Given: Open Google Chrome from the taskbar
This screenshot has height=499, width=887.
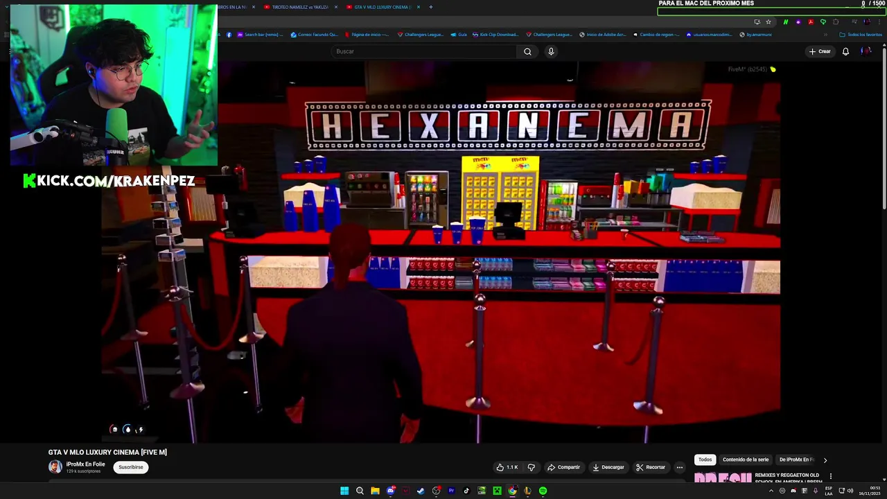Looking at the screenshot, I should [512, 491].
